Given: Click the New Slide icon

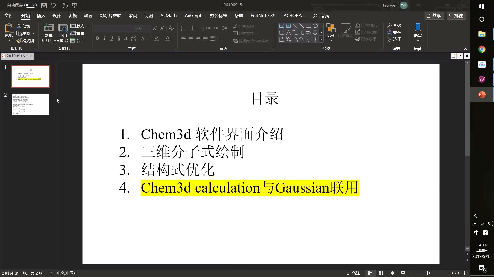Looking at the screenshot, I should tap(48, 28).
